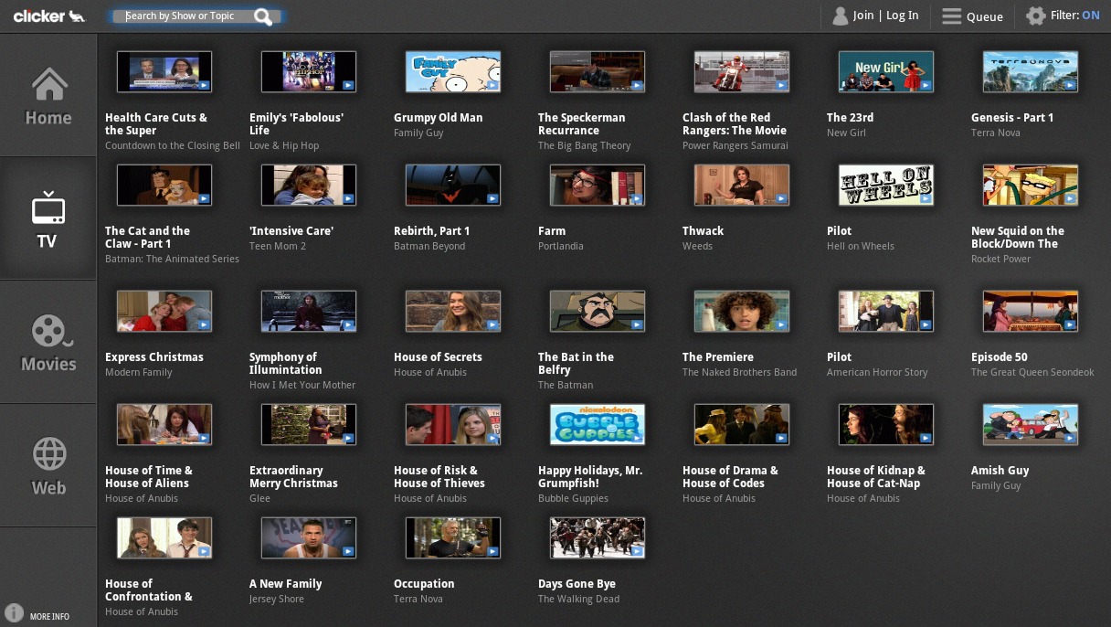Select the TV section
The width and height of the screenshot is (1111, 627).
(48, 218)
